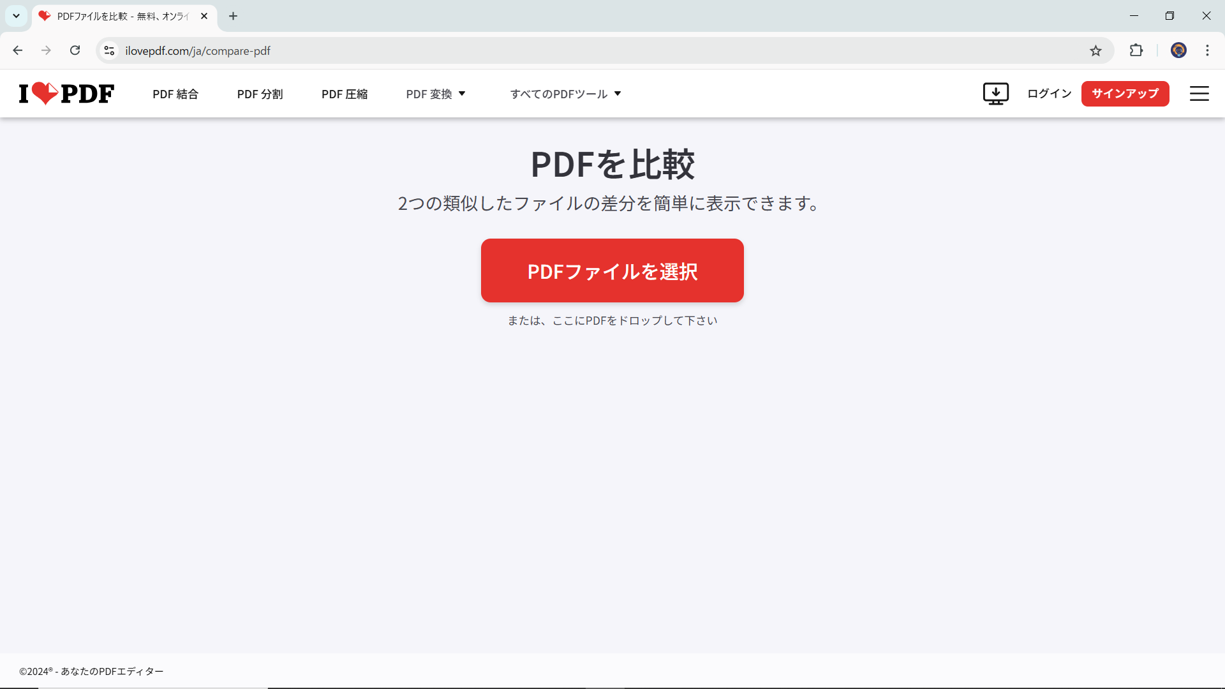Click the iLovePDF logo
The height and width of the screenshot is (689, 1225).
tap(66, 93)
